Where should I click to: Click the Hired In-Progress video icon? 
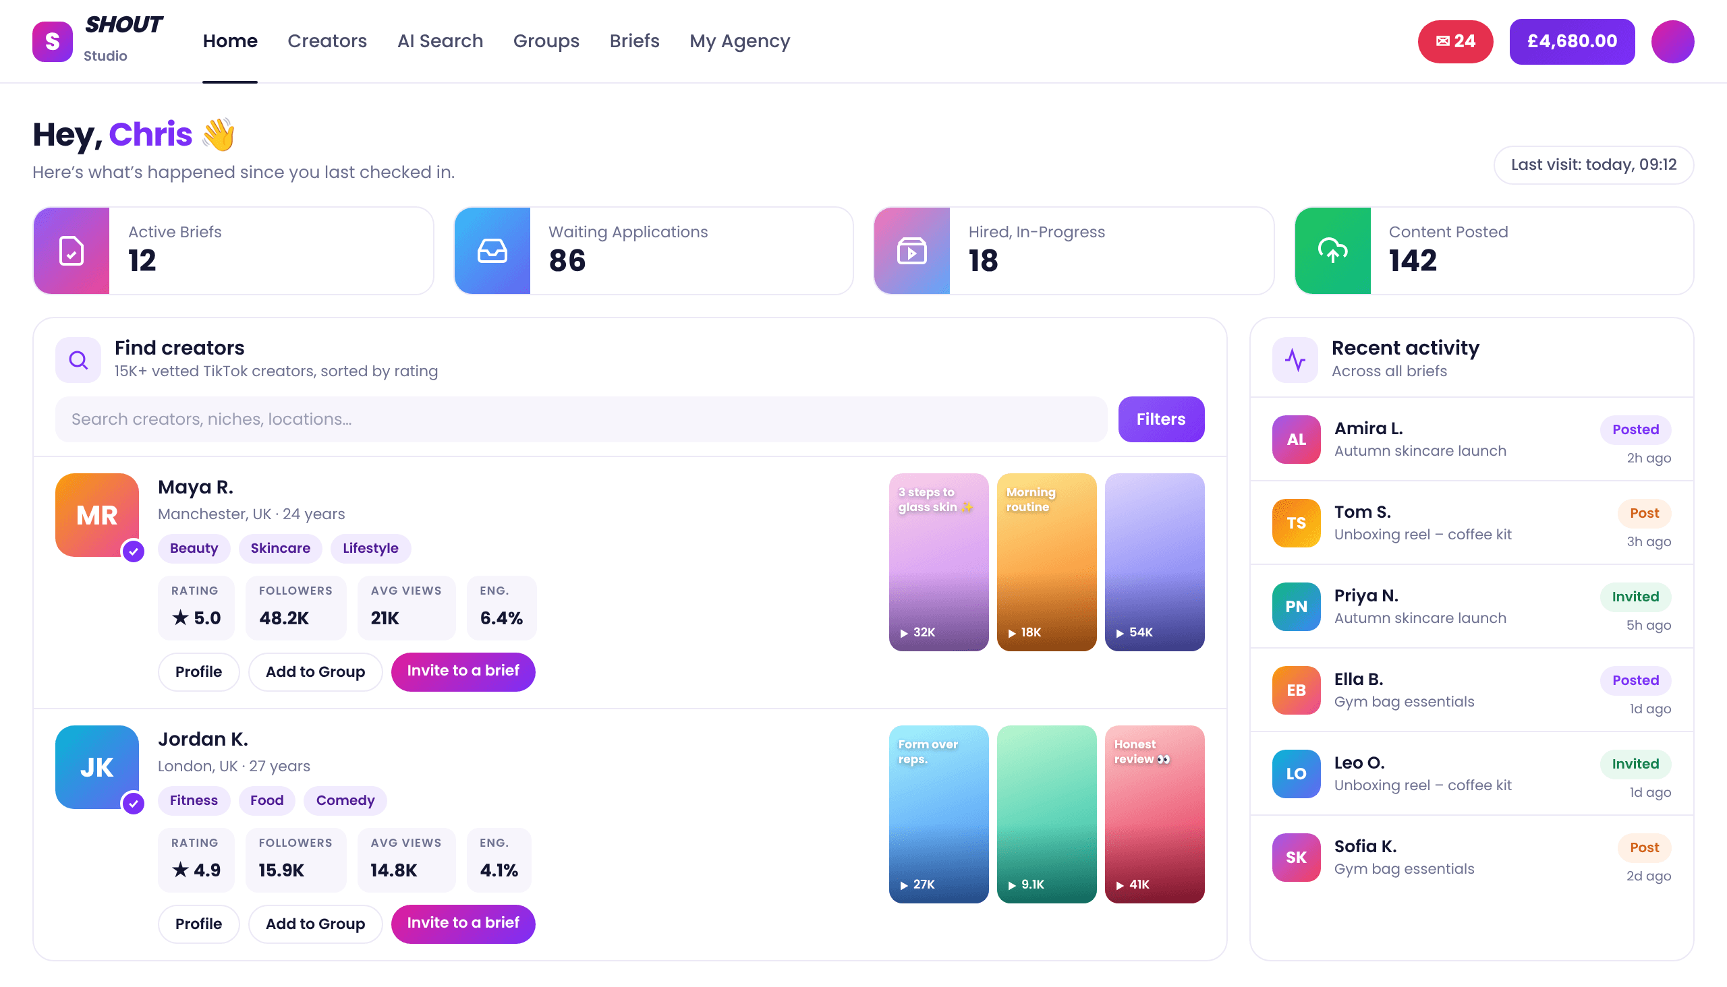tap(911, 251)
